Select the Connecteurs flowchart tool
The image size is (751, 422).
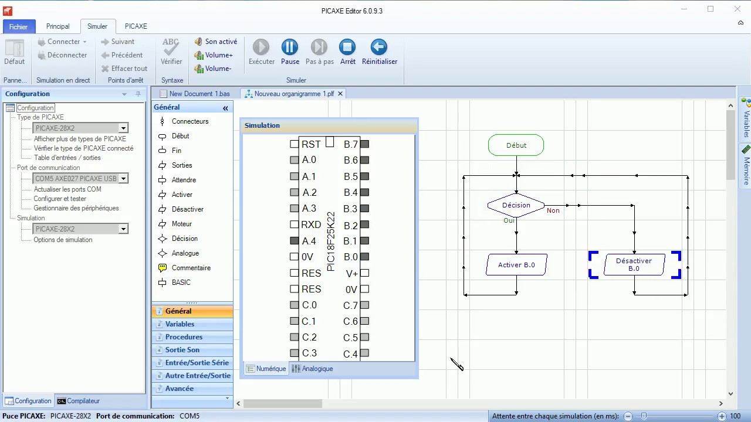(x=184, y=121)
